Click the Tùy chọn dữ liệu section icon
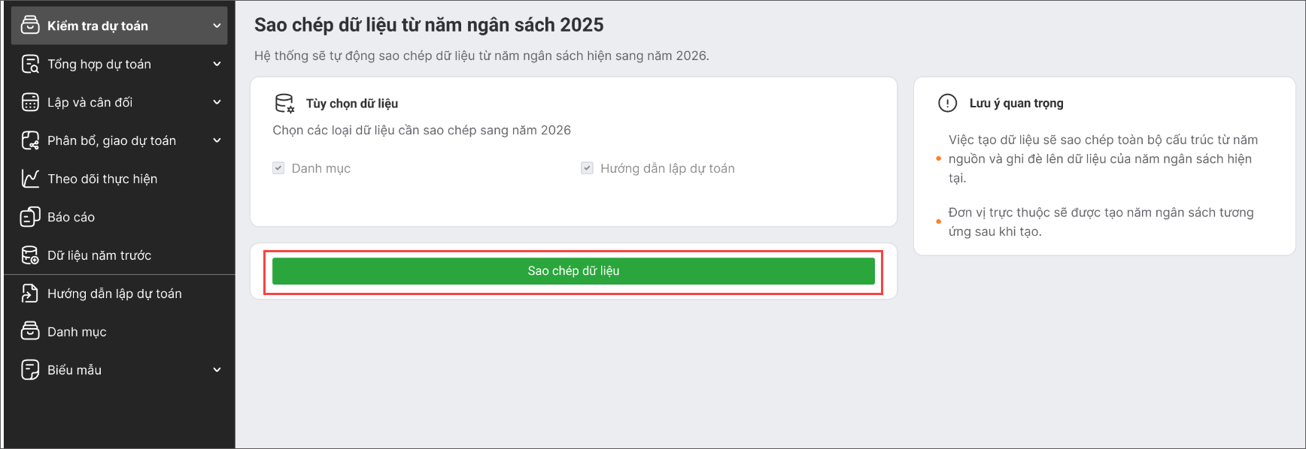Viewport: 1306px width, 449px height. pos(284,103)
